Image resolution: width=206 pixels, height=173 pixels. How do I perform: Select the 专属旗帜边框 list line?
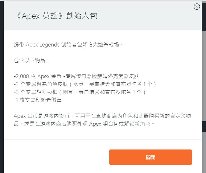click(x=79, y=92)
